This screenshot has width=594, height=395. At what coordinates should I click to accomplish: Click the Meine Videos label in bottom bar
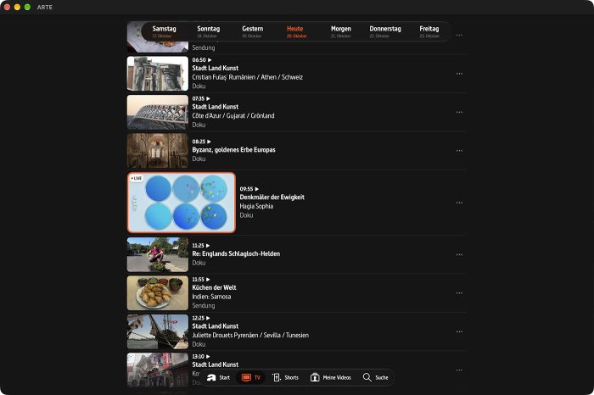(x=337, y=377)
